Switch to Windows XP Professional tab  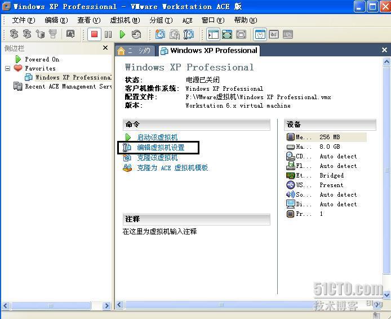pos(210,51)
